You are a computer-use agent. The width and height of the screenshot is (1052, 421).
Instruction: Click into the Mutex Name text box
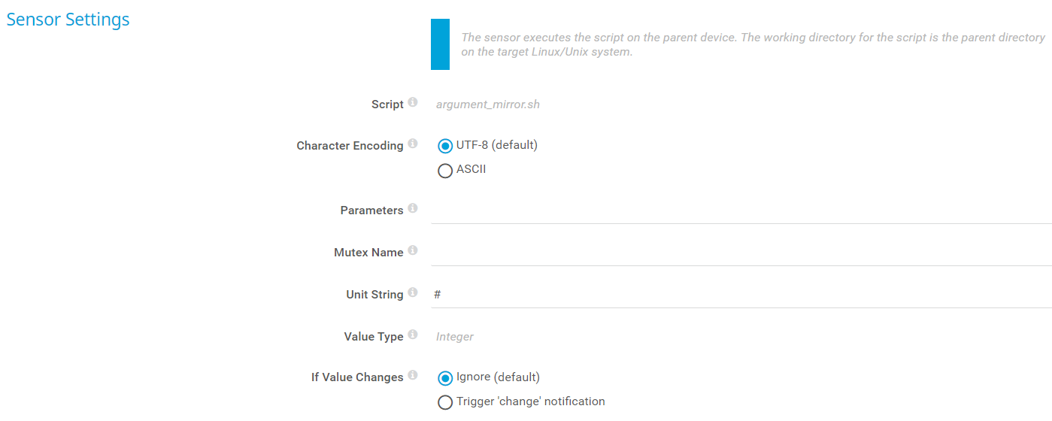741,253
